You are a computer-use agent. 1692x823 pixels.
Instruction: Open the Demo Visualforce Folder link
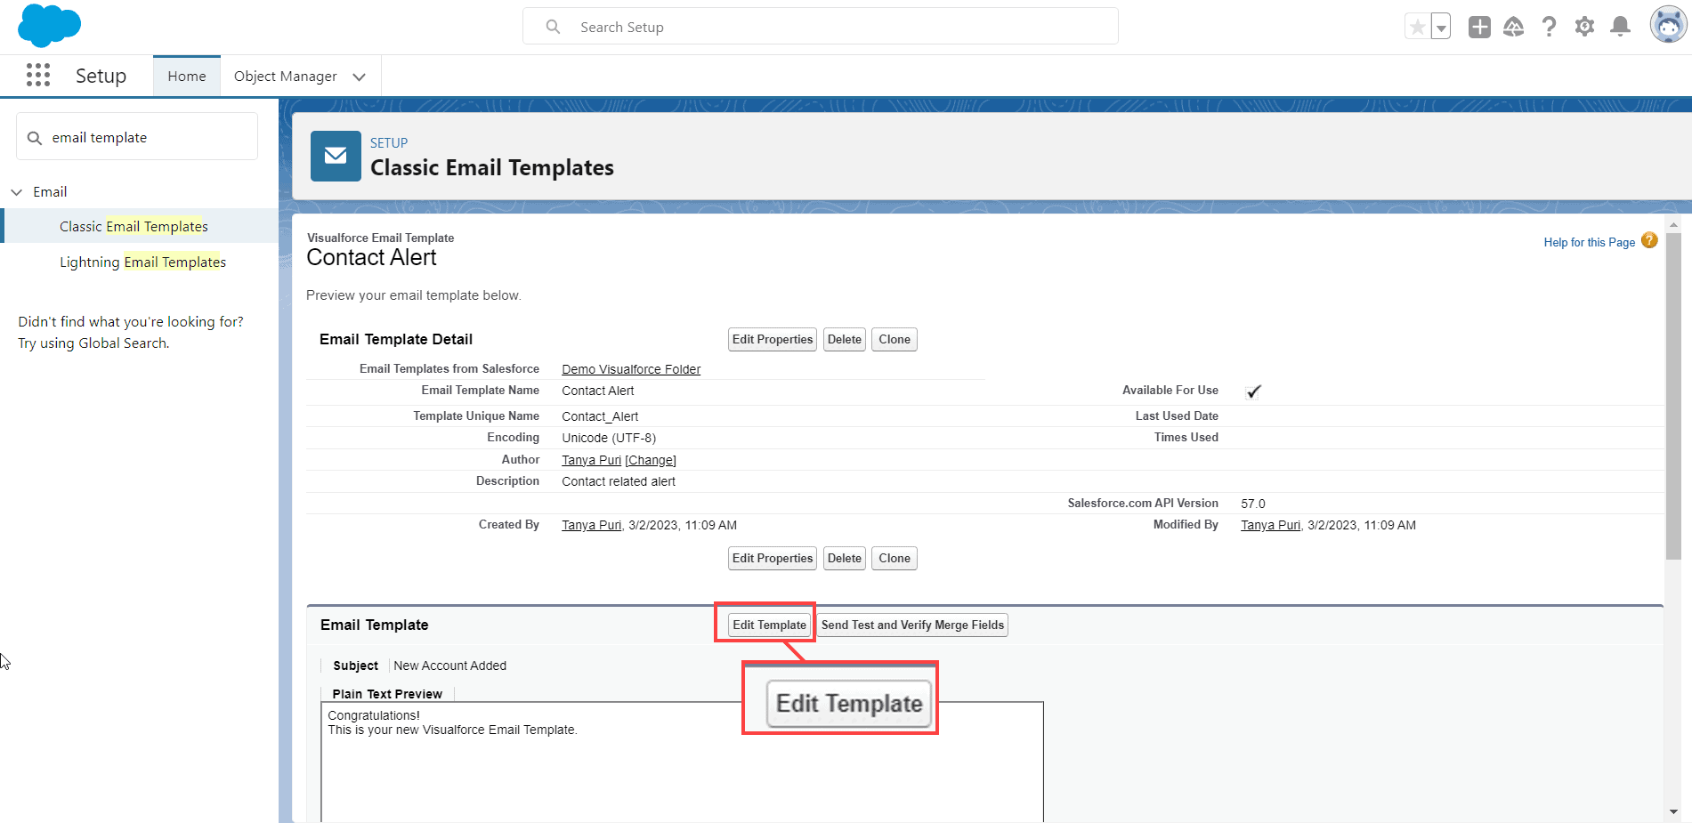[631, 369]
